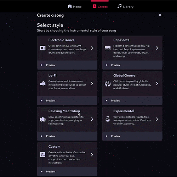Select the Create tab
This screenshot has width=177, height=177.
pos(100,6)
